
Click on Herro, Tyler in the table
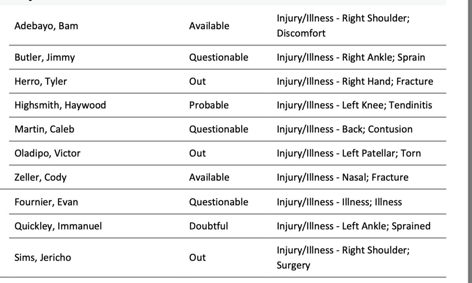click(41, 81)
